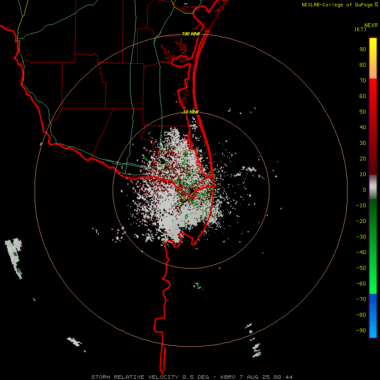Click the NEXLAB-College of DuPage header text
The width and height of the screenshot is (380, 380).
pyautogui.click(x=339, y=5)
